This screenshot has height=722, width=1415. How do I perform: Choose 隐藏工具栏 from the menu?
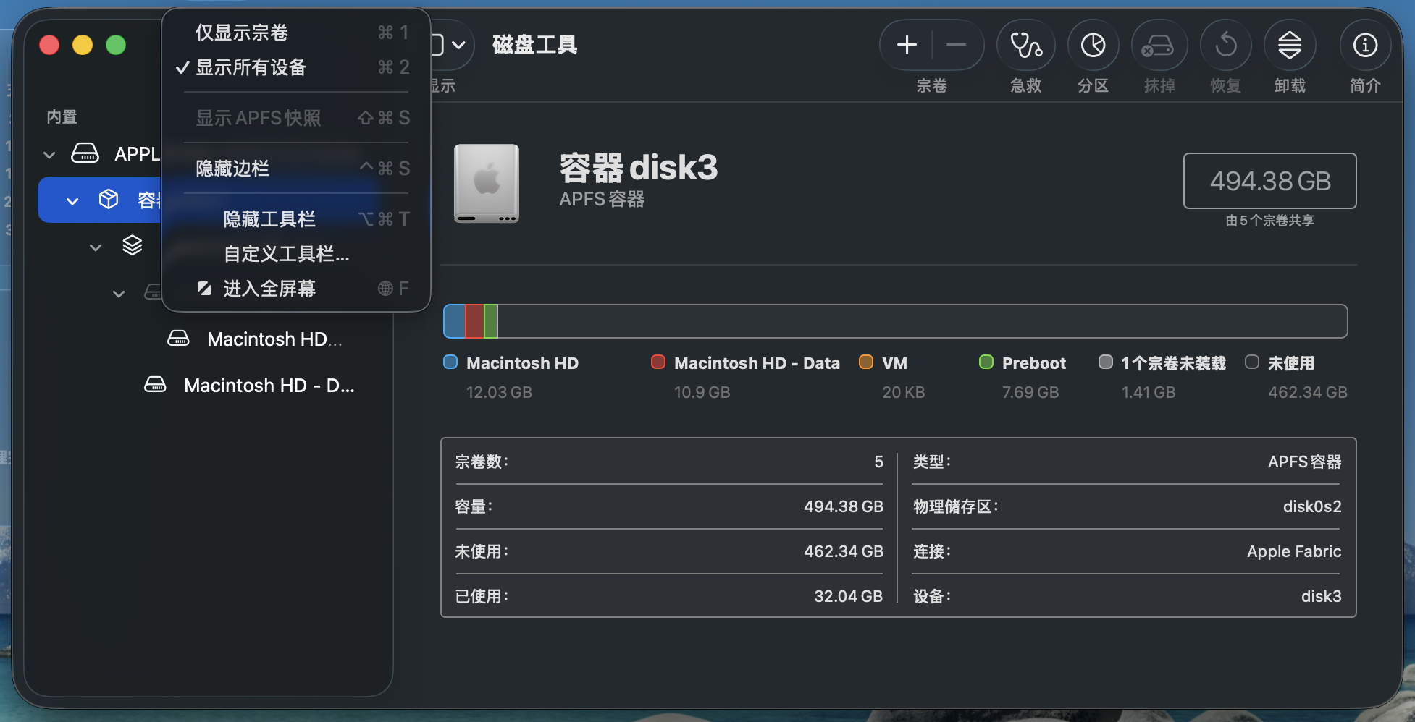(269, 219)
